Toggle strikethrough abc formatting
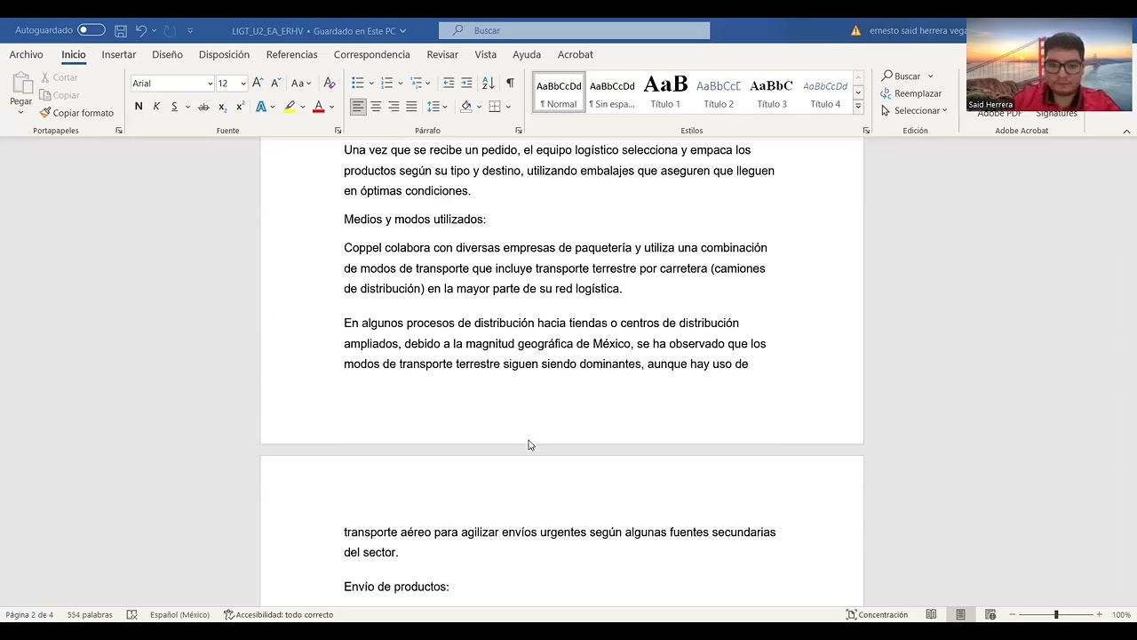This screenshot has height=640, width=1137. click(x=203, y=107)
